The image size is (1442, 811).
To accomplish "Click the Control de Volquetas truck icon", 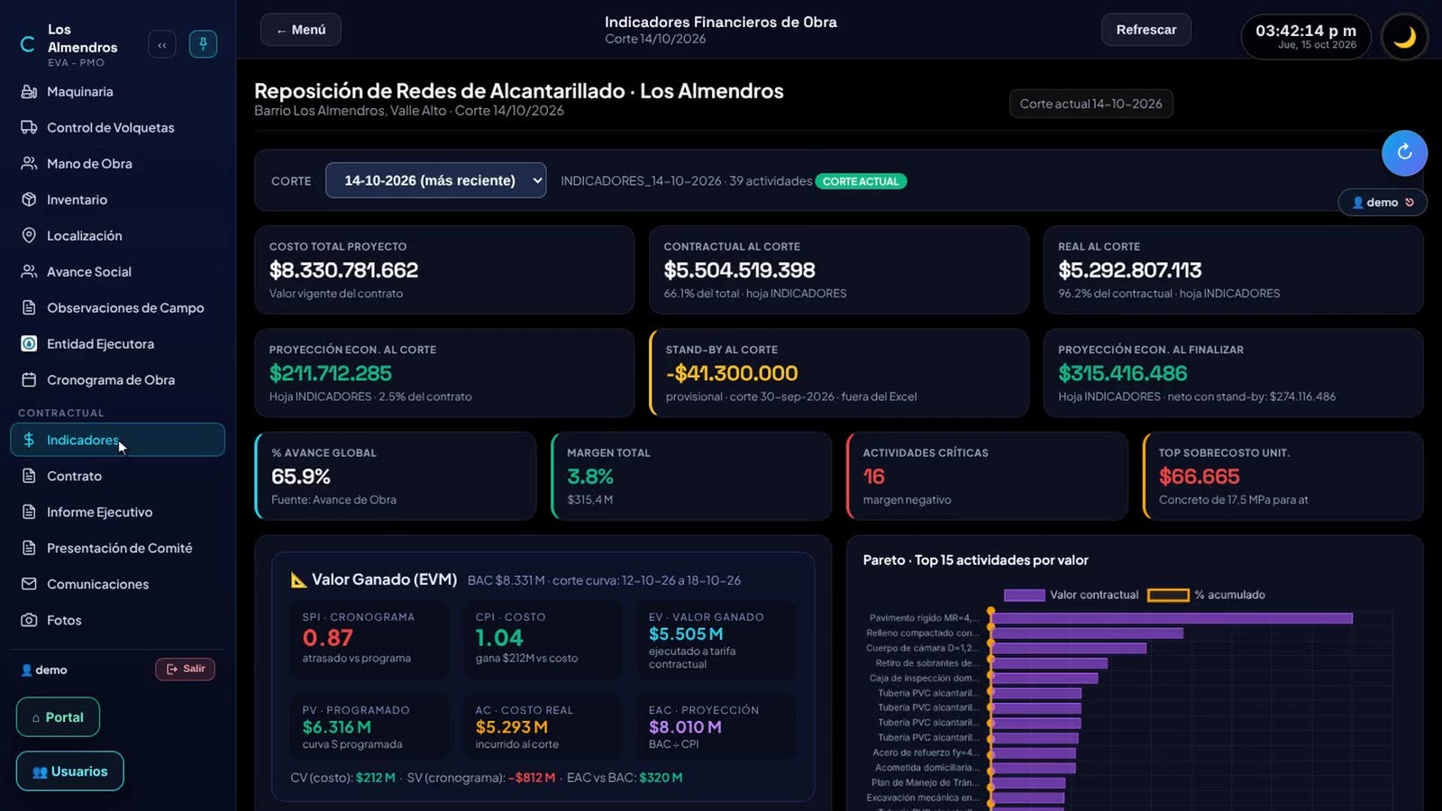I will [29, 127].
